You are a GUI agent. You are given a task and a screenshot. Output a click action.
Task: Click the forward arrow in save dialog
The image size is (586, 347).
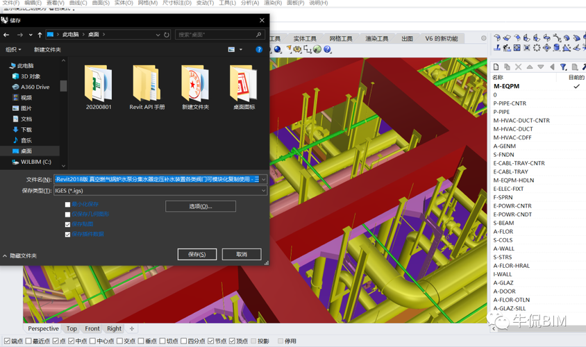tap(20, 35)
